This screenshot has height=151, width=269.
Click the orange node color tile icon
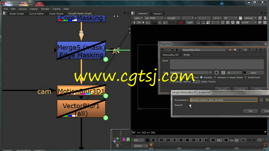point(230,50)
